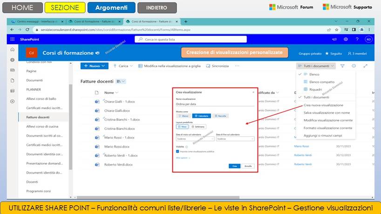
Task: Open the globe sites icon in left rail
Action: 13,60
